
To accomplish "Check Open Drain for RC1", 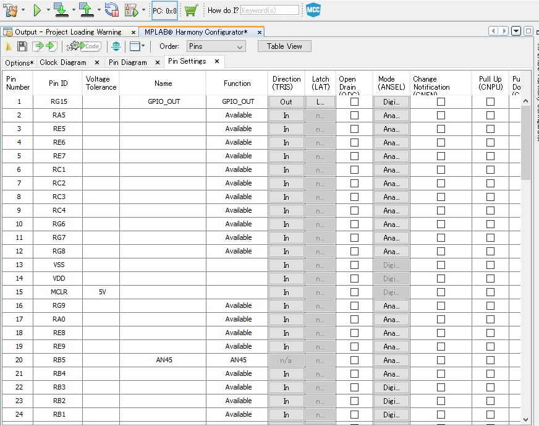I will click(354, 170).
